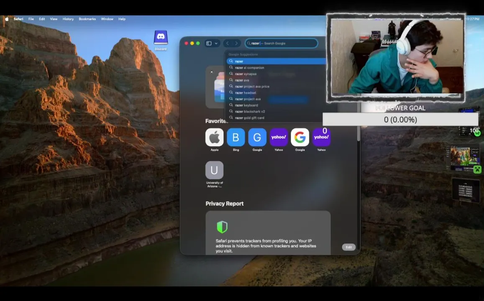Select 'razer synapse' suggestion
Image resolution: width=484 pixels, height=301 pixels.
click(276, 74)
